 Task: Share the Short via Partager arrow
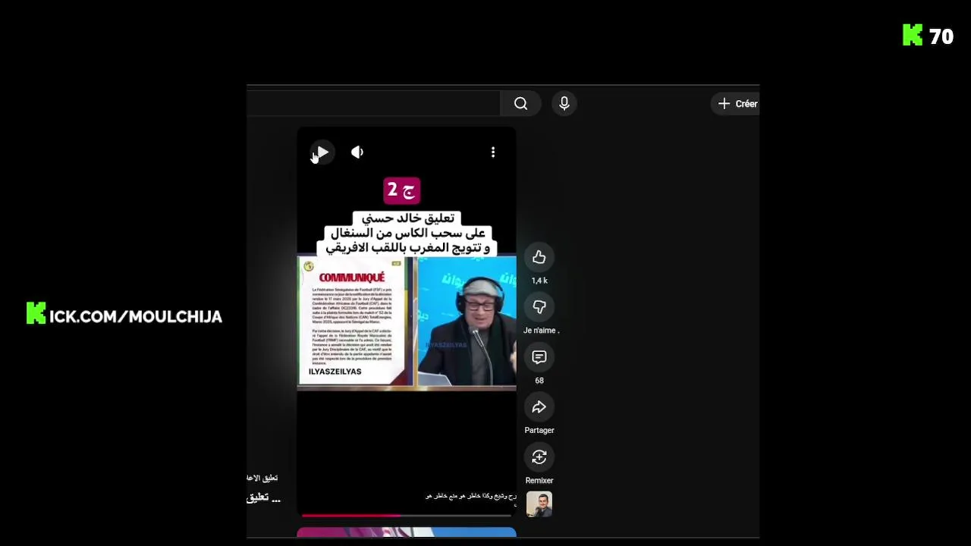tap(539, 407)
